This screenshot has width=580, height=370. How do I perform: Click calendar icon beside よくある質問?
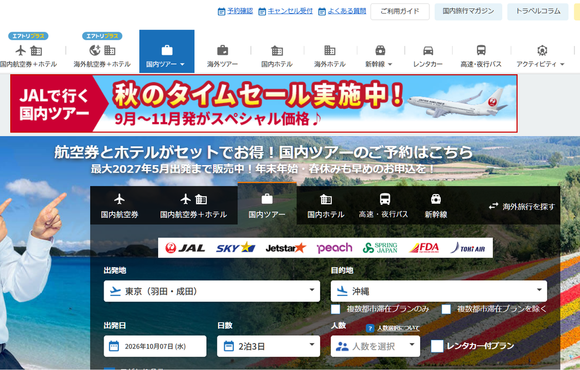point(322,12)
